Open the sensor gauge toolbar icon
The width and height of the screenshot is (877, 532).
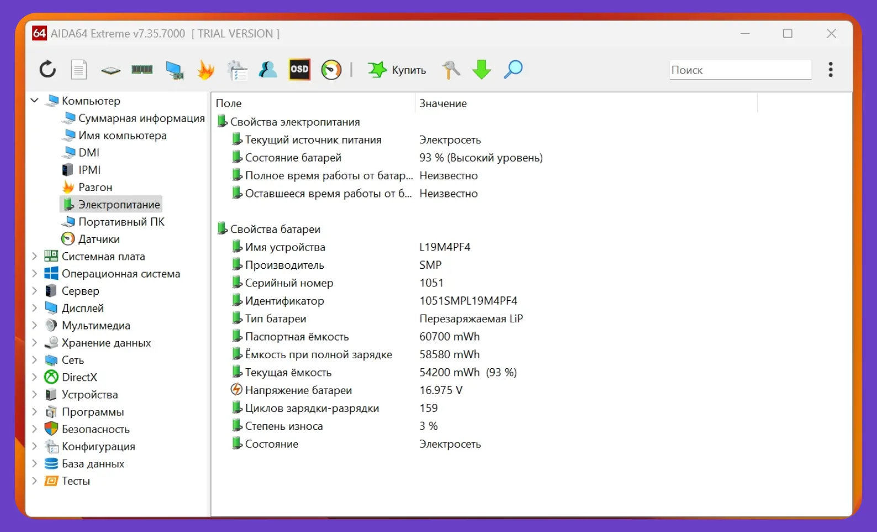[x=331, y=70]
